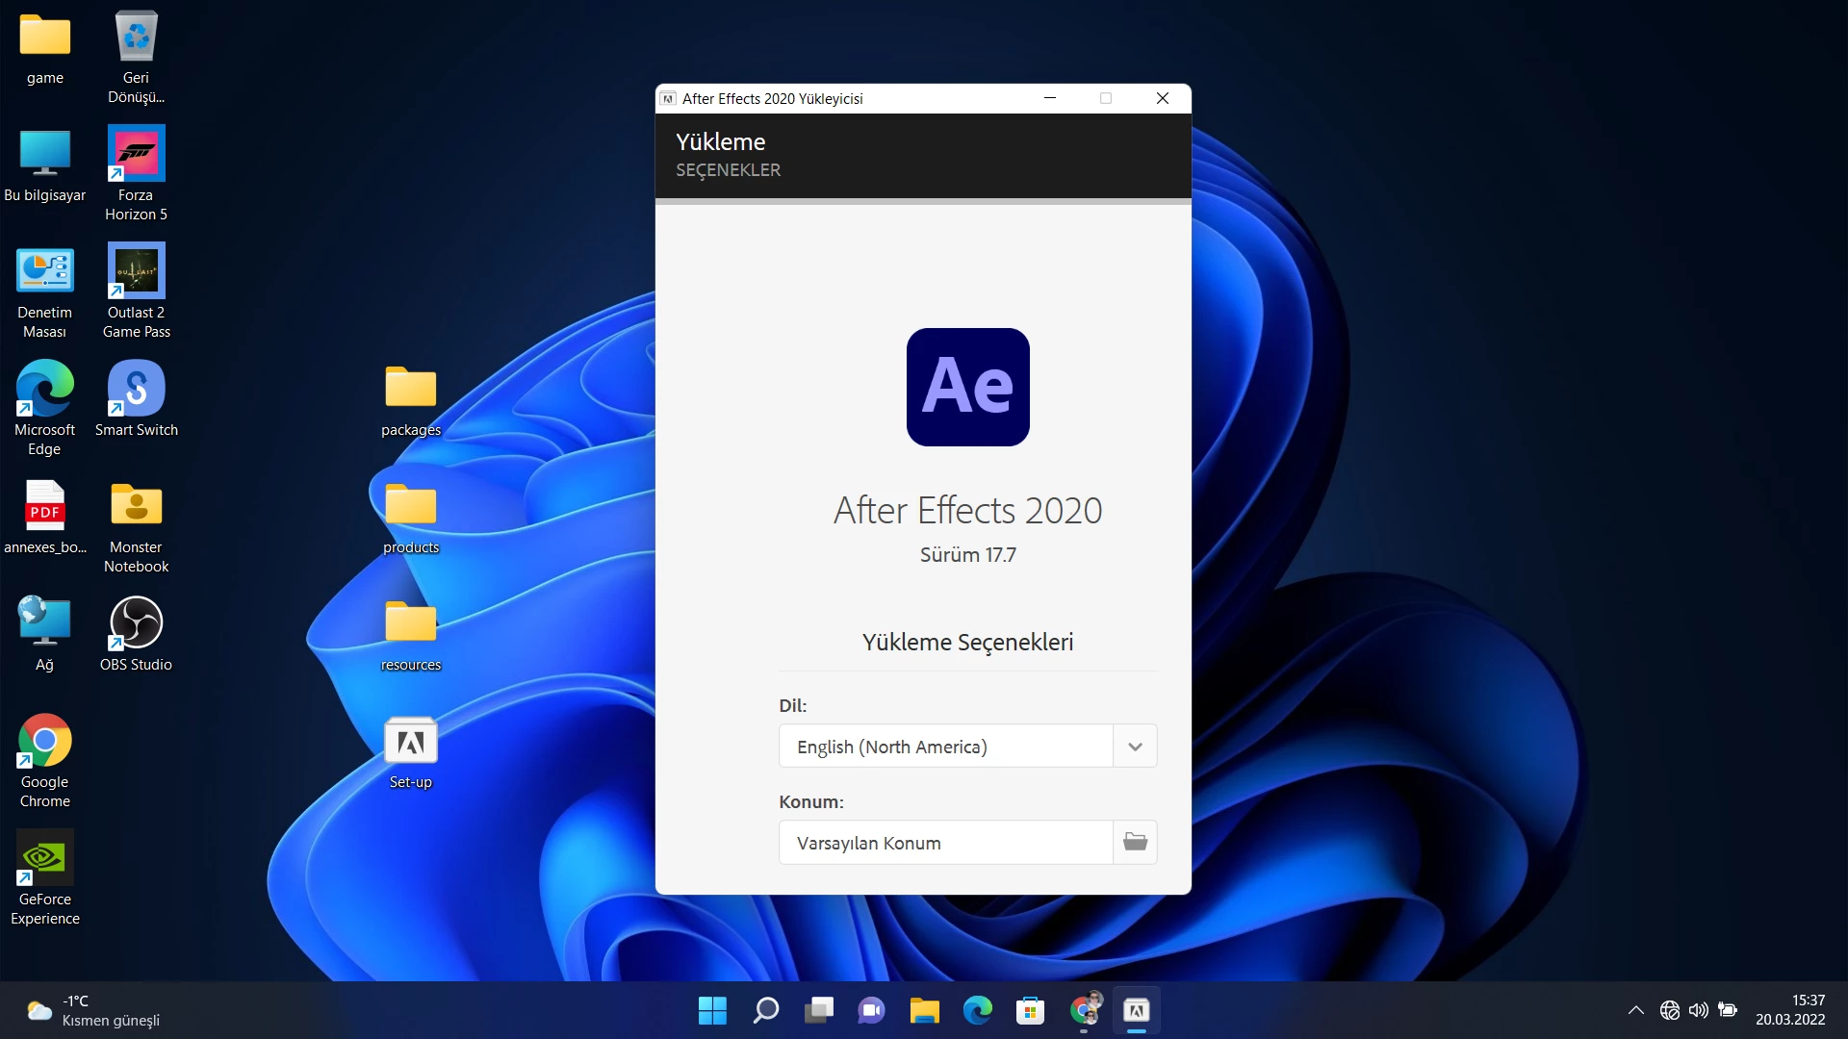Select the Smart Switch desktop shortcut
This screenshot has height=1039, width=1848.
click(136, 389)
